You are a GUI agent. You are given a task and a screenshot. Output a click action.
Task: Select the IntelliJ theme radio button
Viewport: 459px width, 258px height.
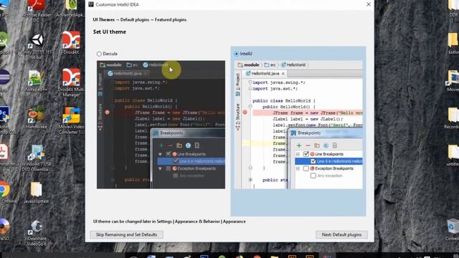tap(236, 54)
